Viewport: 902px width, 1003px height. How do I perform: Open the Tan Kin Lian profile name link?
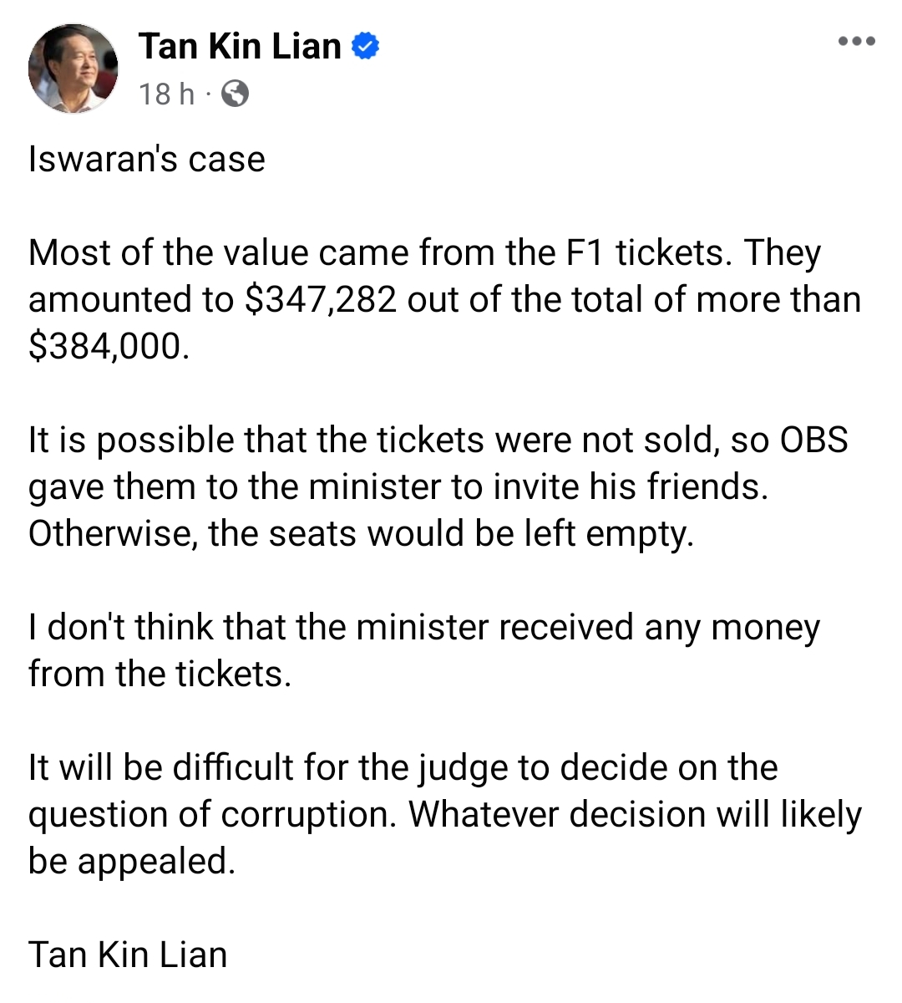(240, 46)
